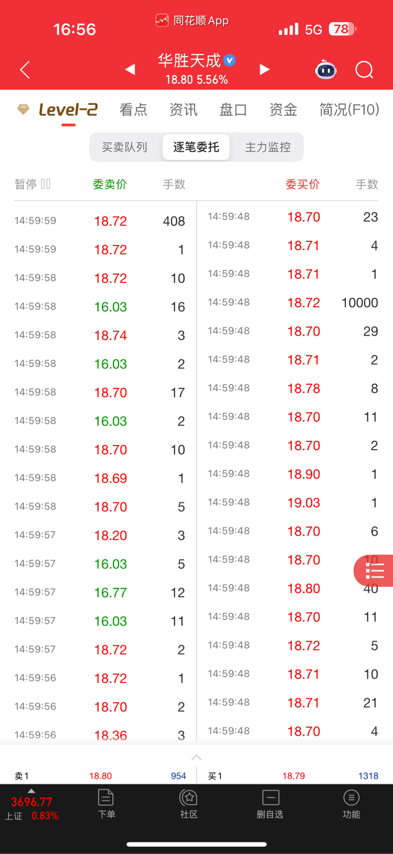The width and height of the screenshot is (393, 854).
Task: Switch to previous stock with left triangle
Action: [x=130, y=69]
